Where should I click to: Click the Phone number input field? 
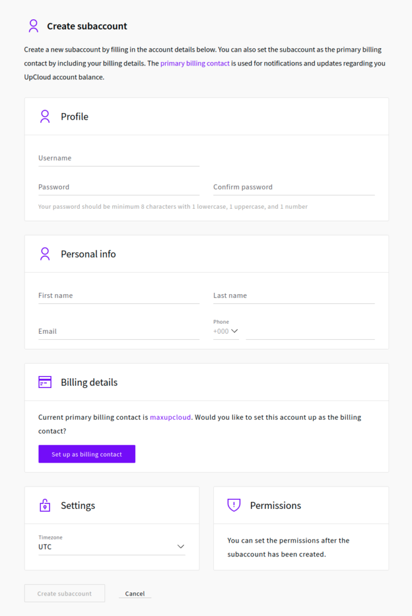click(x=310, y=331)
